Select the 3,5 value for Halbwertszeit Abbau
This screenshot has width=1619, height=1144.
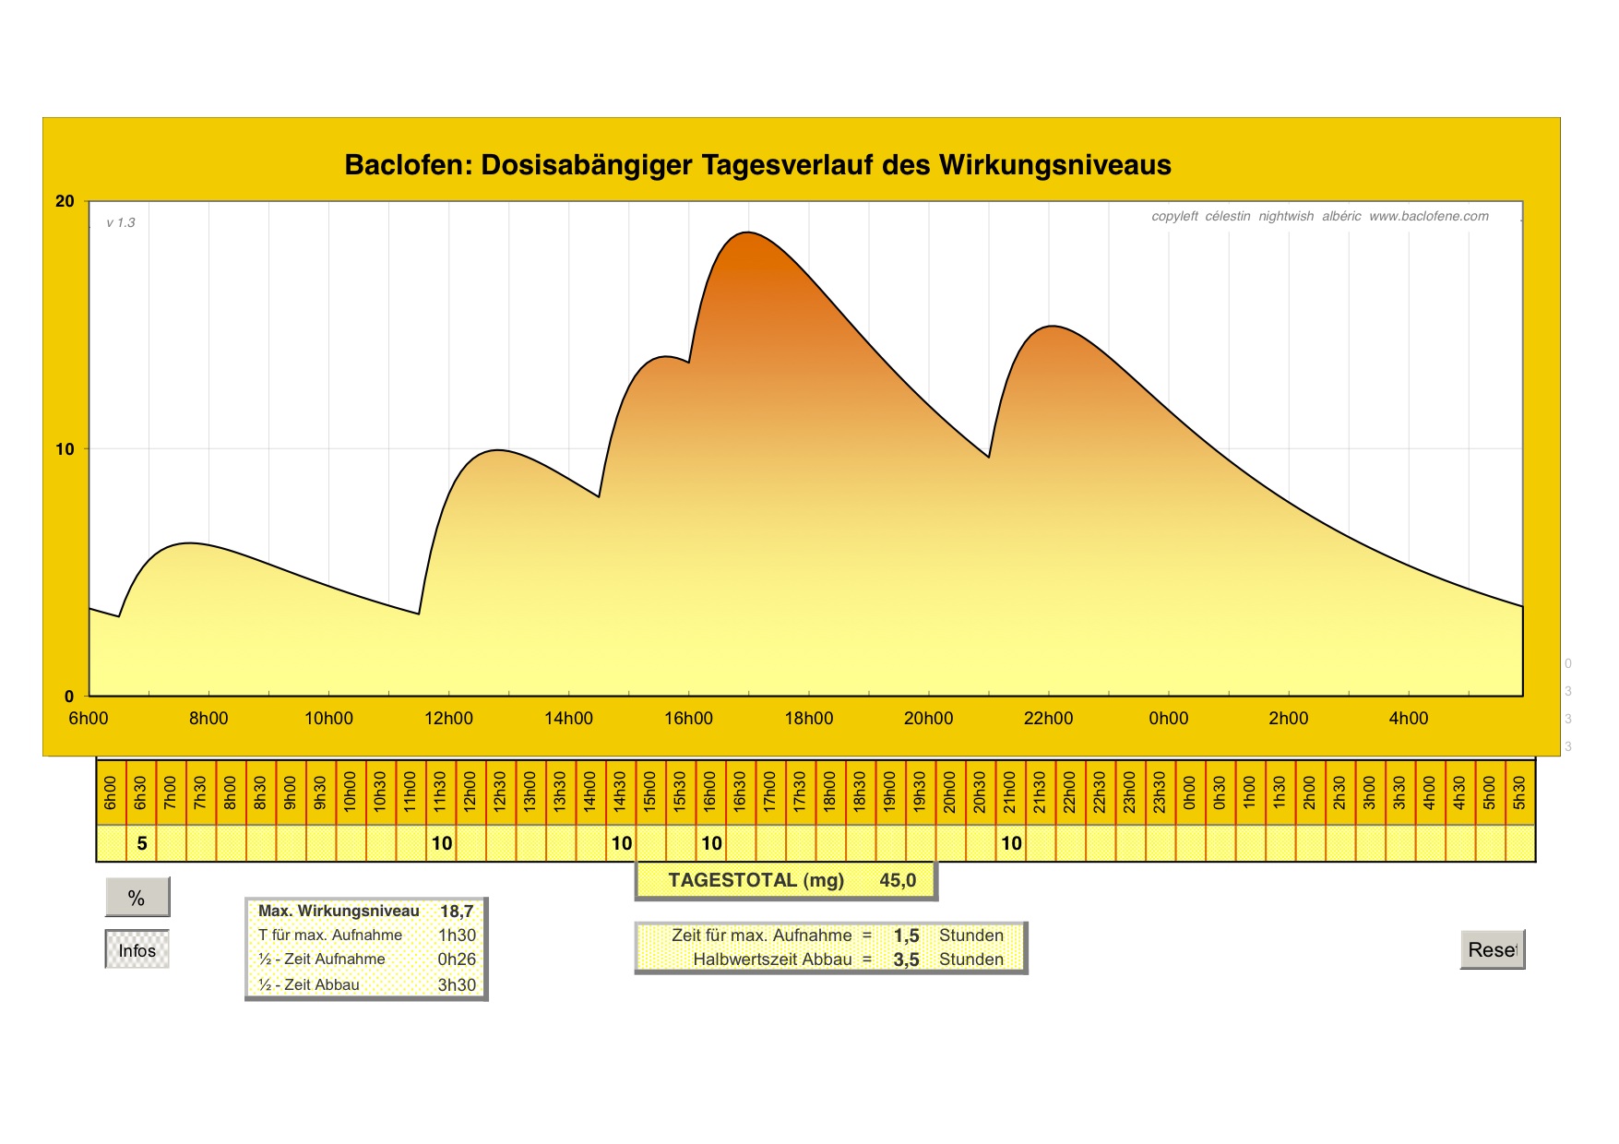click(906, 959)
